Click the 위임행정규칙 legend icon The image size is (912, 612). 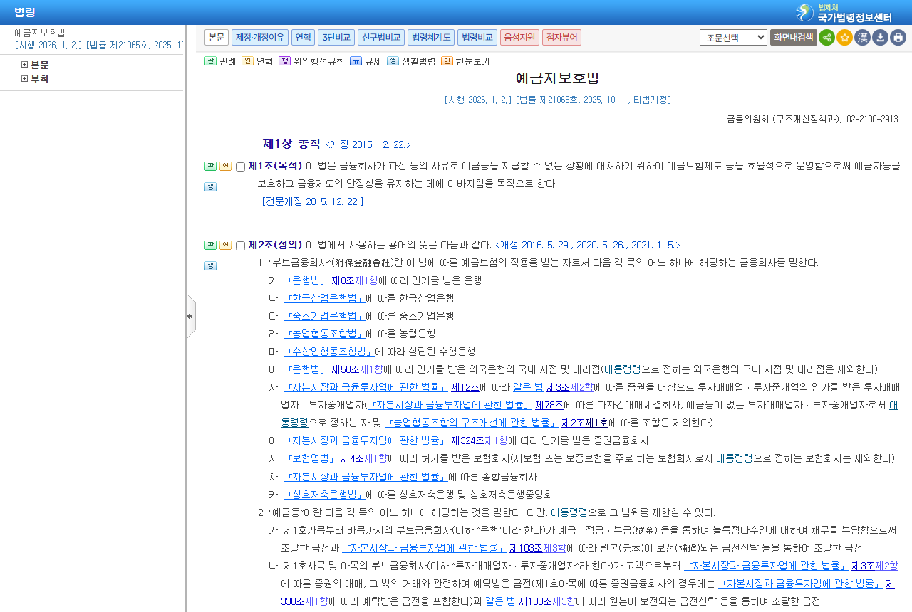pos(284,61)
